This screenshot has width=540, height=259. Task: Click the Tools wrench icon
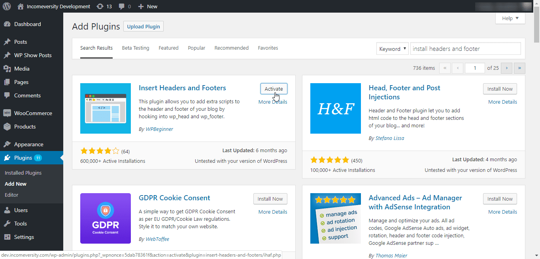pos(7,224)
